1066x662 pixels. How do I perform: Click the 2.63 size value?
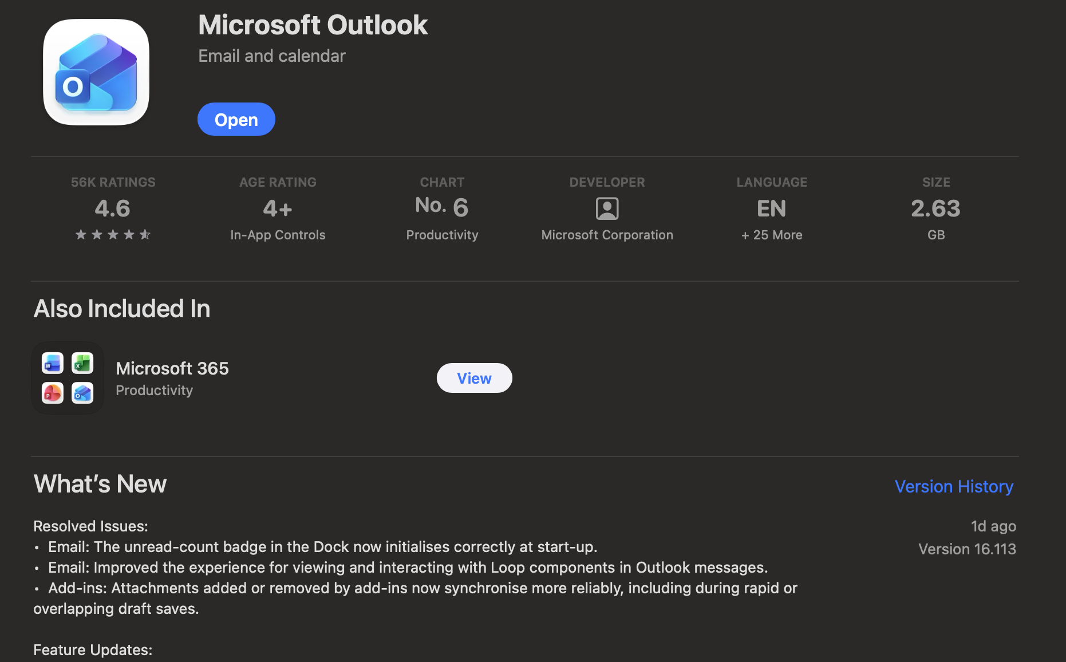tap(936, 208)
